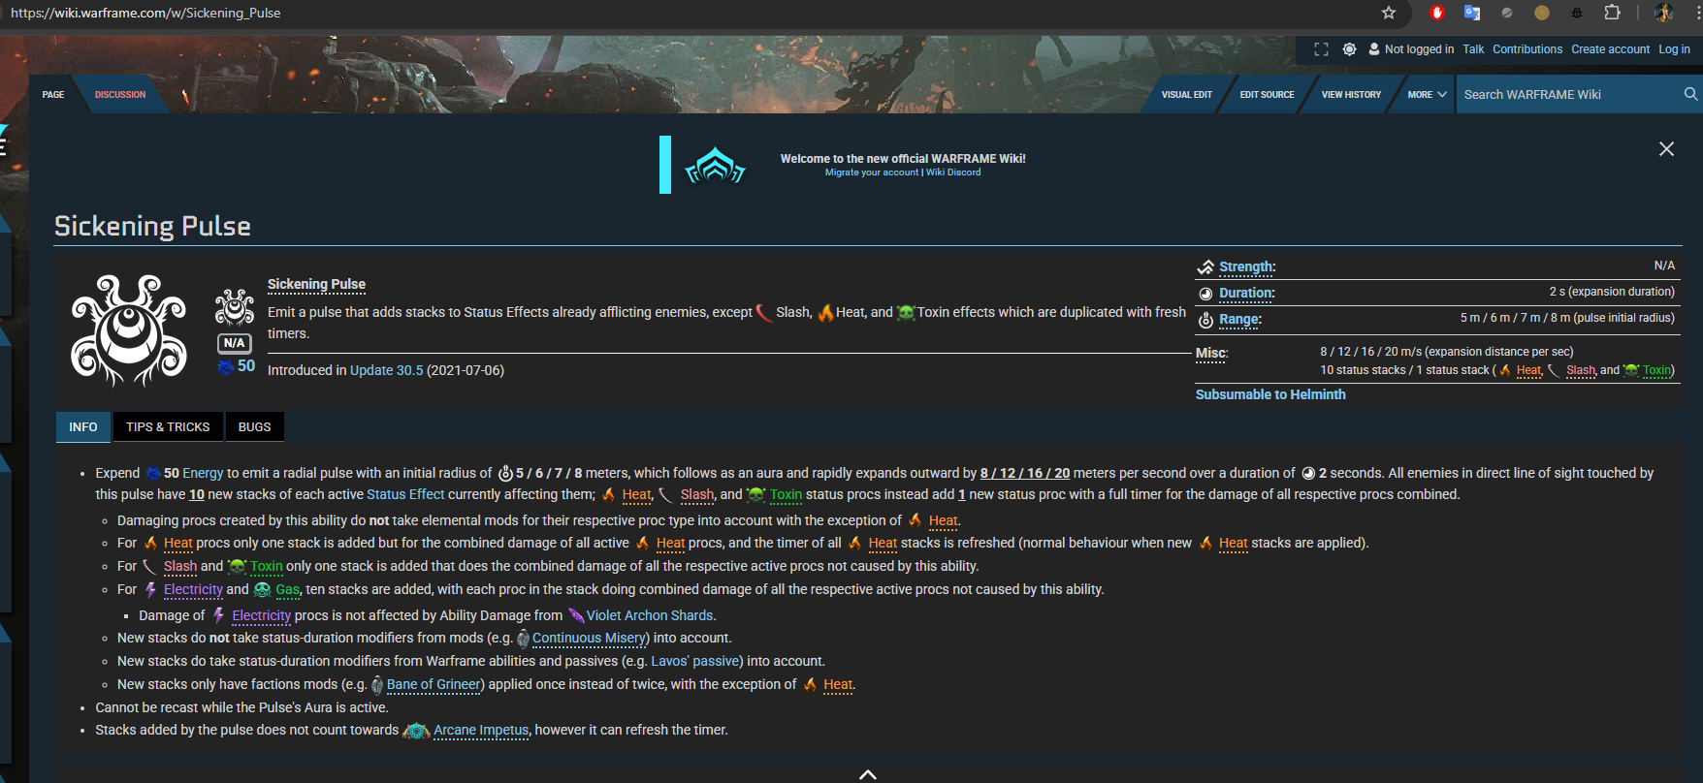Select the BUGS tab
The height and width of the screenshot is (783, 1703).
point(255,427)
